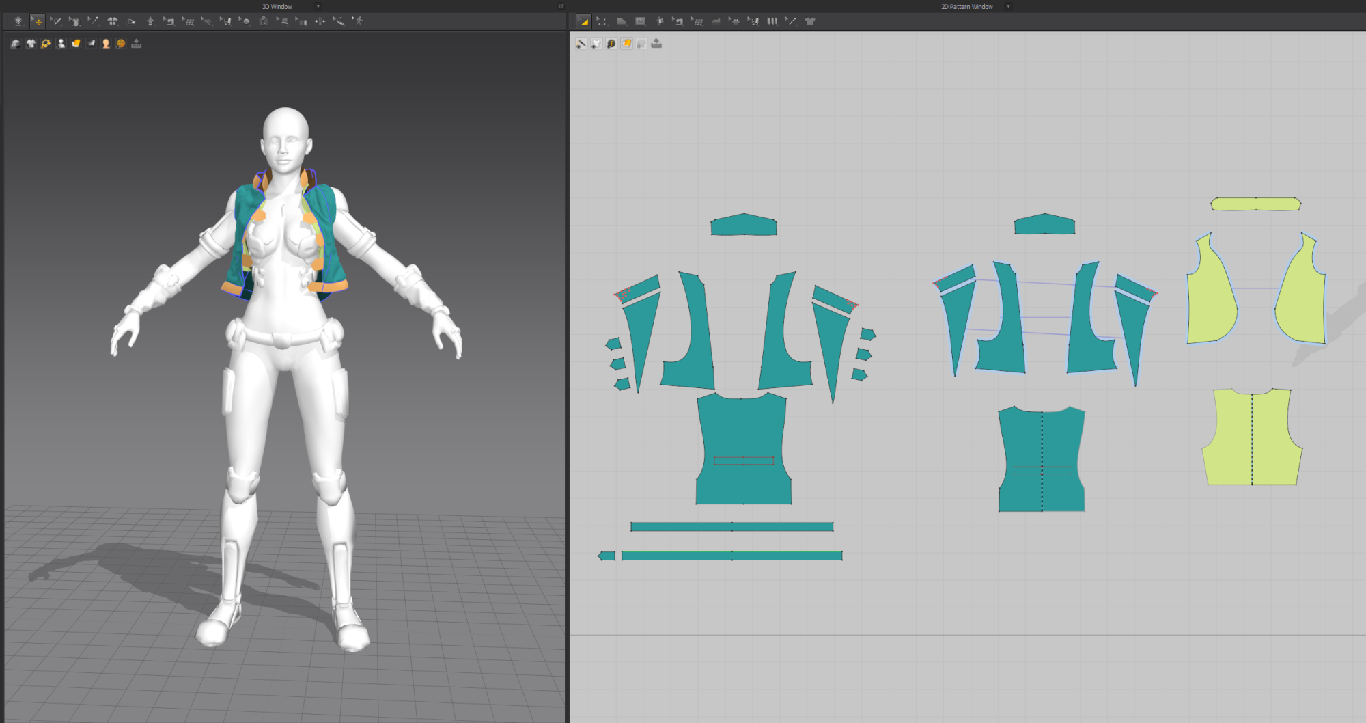Toggle the locked pattern display icon
1366x723 pixels.
coord(641,44)
